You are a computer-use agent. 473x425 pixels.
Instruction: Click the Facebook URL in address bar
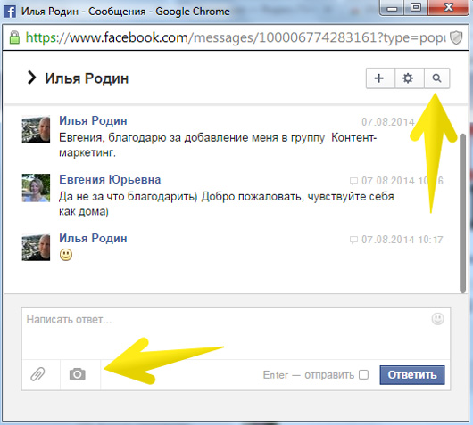(x=236, y=37)
